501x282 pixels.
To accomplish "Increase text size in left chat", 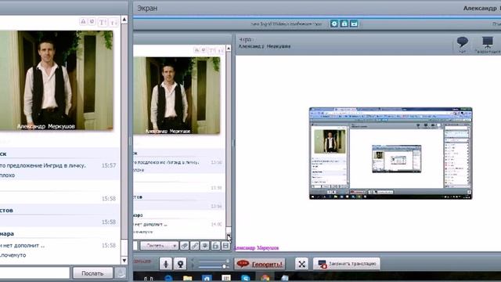I will coord(103,22).
